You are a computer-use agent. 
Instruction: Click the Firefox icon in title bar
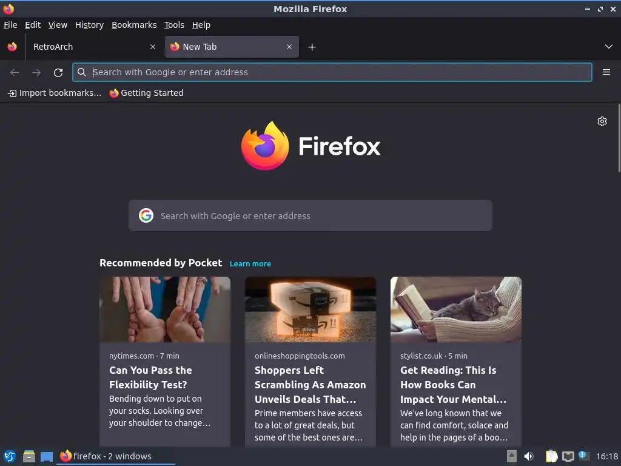click(8, 8)
